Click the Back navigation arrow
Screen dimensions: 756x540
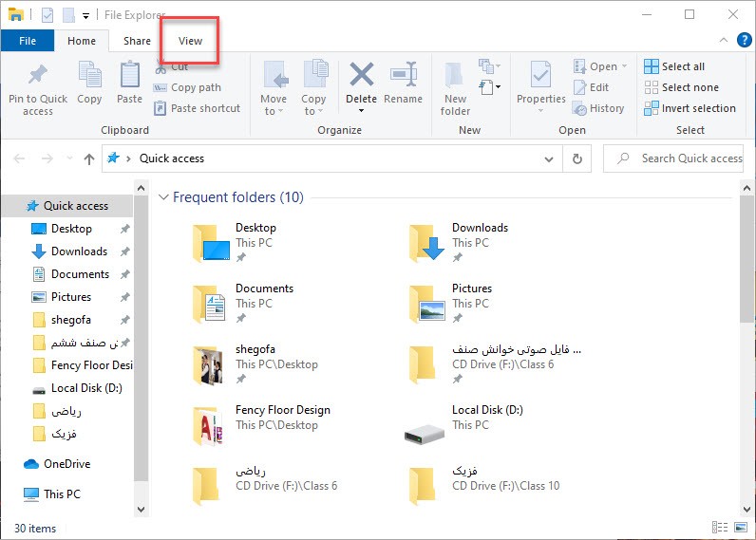click(19, 158)
